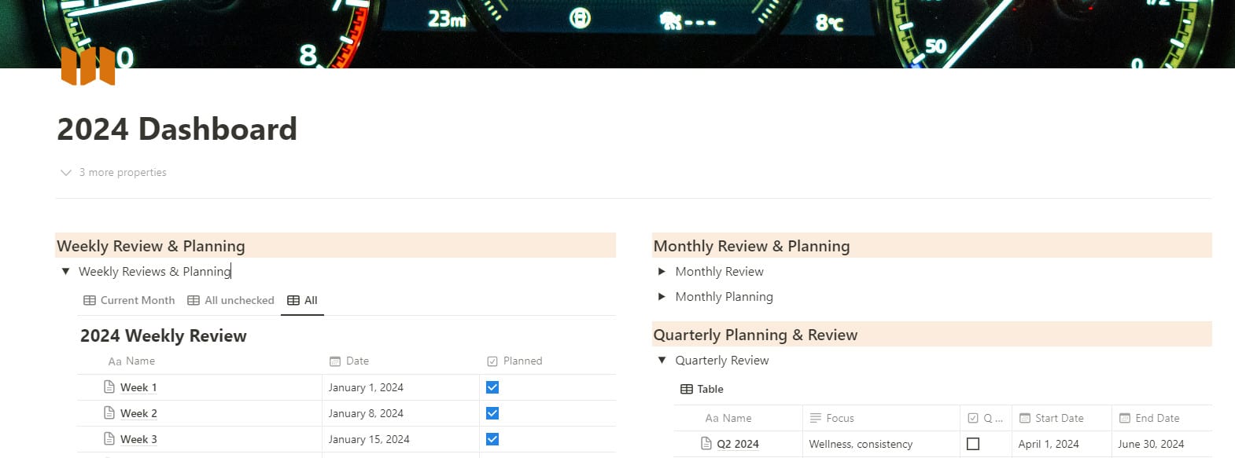This screenshot has width=1235, height=458.
Task: Click the 2024 Dashboard page title
Action: point(177,130)
